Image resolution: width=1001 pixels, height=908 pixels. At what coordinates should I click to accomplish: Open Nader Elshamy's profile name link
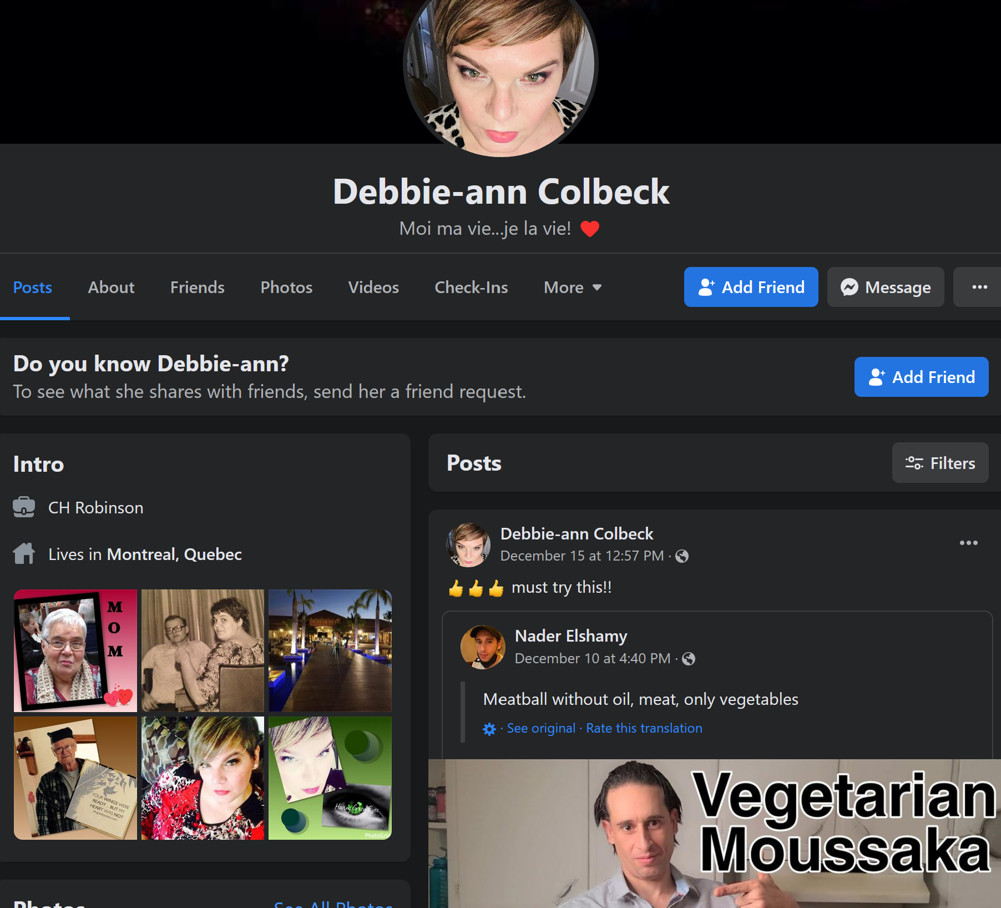point(571,636)
